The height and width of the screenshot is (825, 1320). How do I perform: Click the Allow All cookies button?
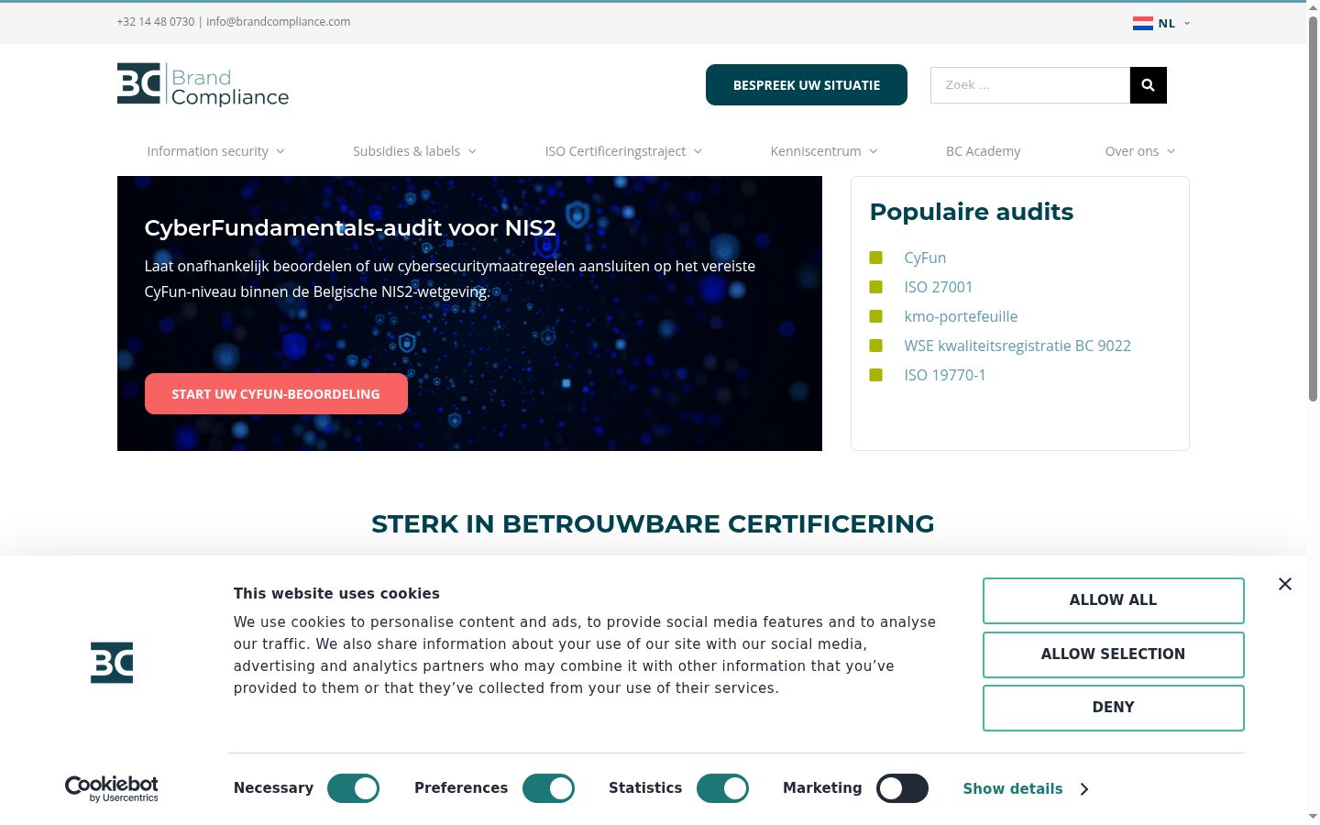click(1113, 600)
